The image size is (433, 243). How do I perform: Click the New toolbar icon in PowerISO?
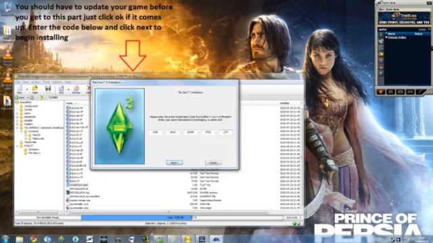[20, 90]
